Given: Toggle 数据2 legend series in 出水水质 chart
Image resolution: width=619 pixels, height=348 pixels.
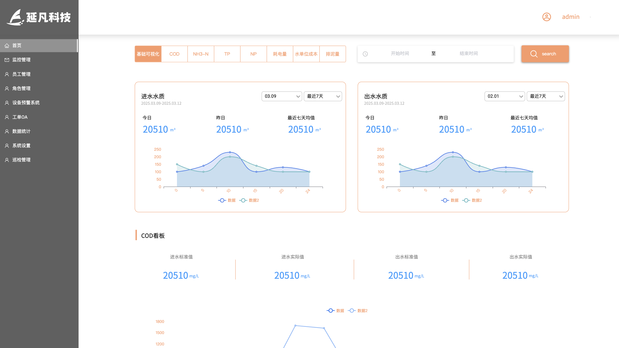Looking at the screenshot, I should pyautogui.click(x=472, y=200).
